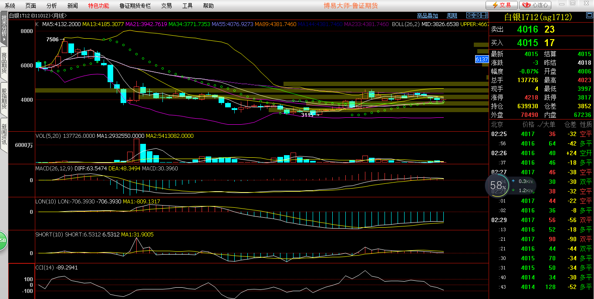Image resolution: width=594 pixels, height=299 pixels.
Task: Click the 买入 price 4015
Action: pos(528,43)
